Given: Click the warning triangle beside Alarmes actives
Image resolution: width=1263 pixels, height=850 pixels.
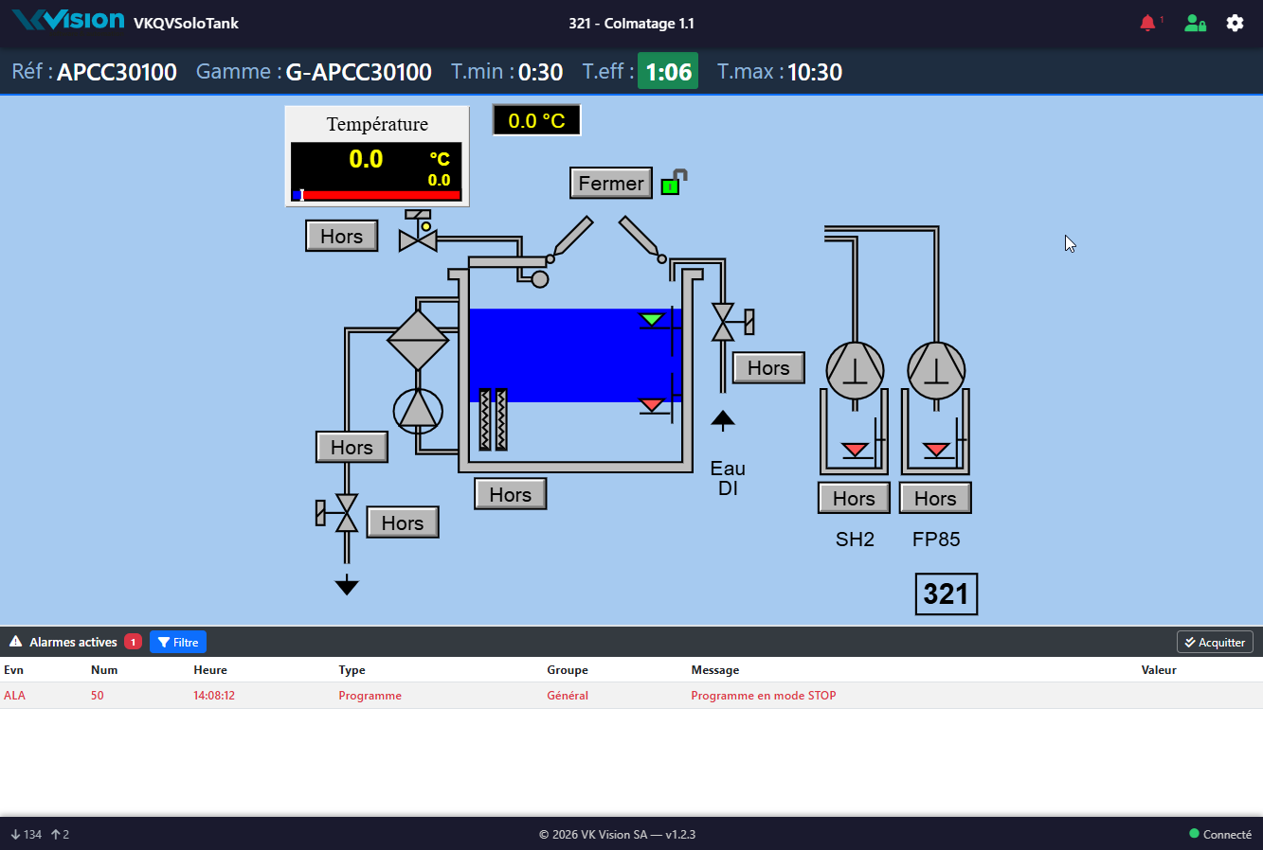Looking at the screenshot, I should [16, 642].
